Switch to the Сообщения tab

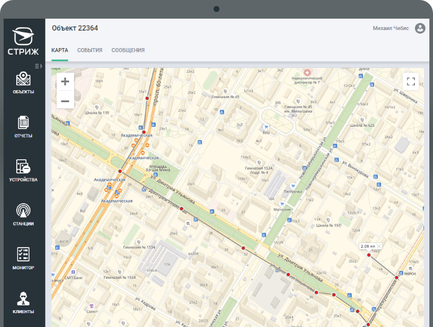(x=128, y=50)
